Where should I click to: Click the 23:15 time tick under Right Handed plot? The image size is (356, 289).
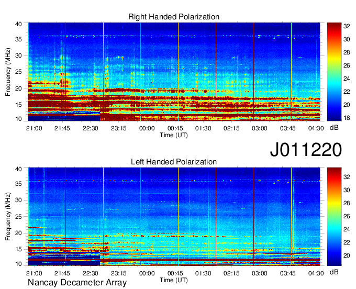click(118, 128)
